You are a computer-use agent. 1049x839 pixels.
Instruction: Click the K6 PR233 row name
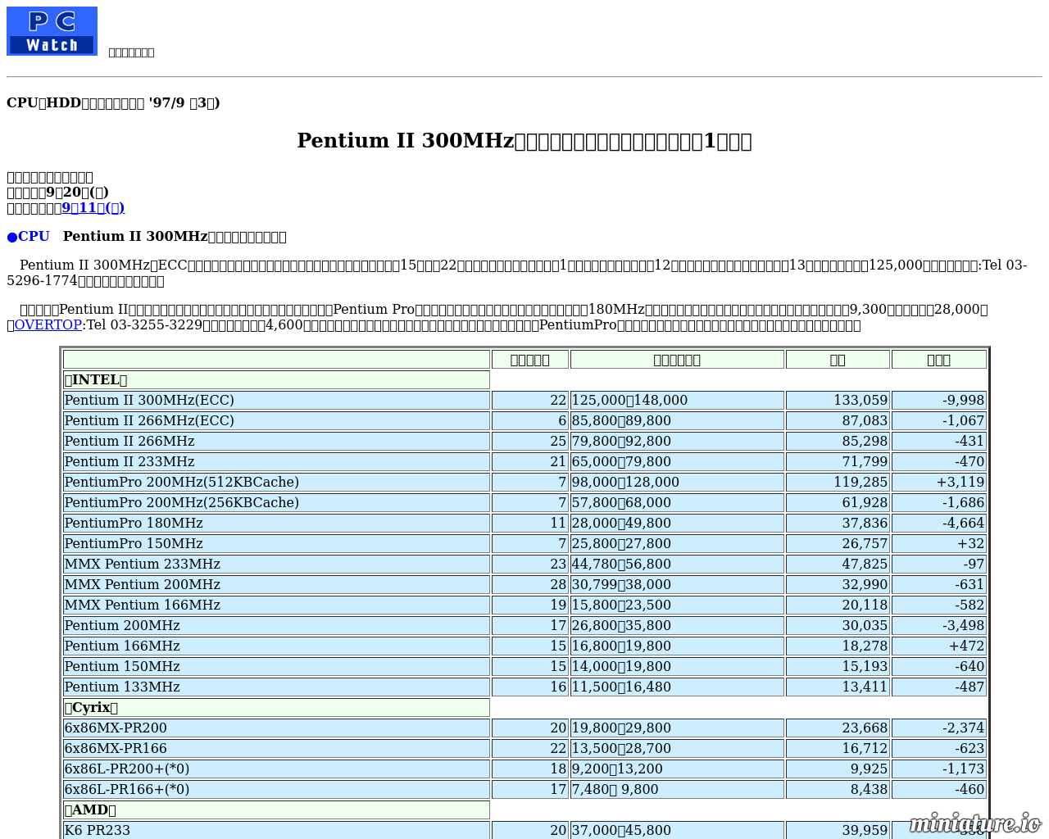tap(97, 830)
